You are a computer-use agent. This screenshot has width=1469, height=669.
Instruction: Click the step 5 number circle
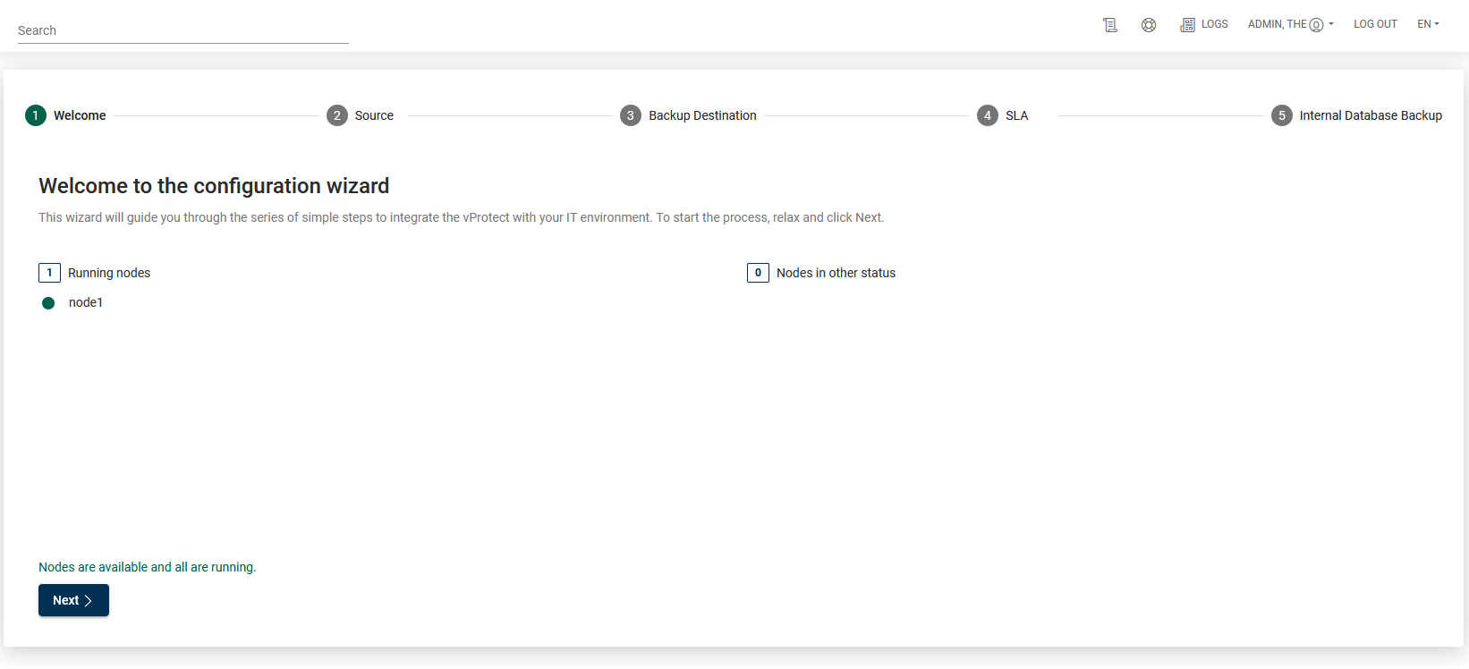pyautogui.click(x=1282, y=115)
